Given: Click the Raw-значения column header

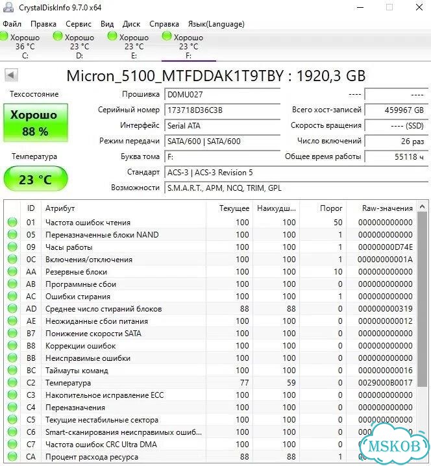Looking at the screenshot, I should pos(381,208).
